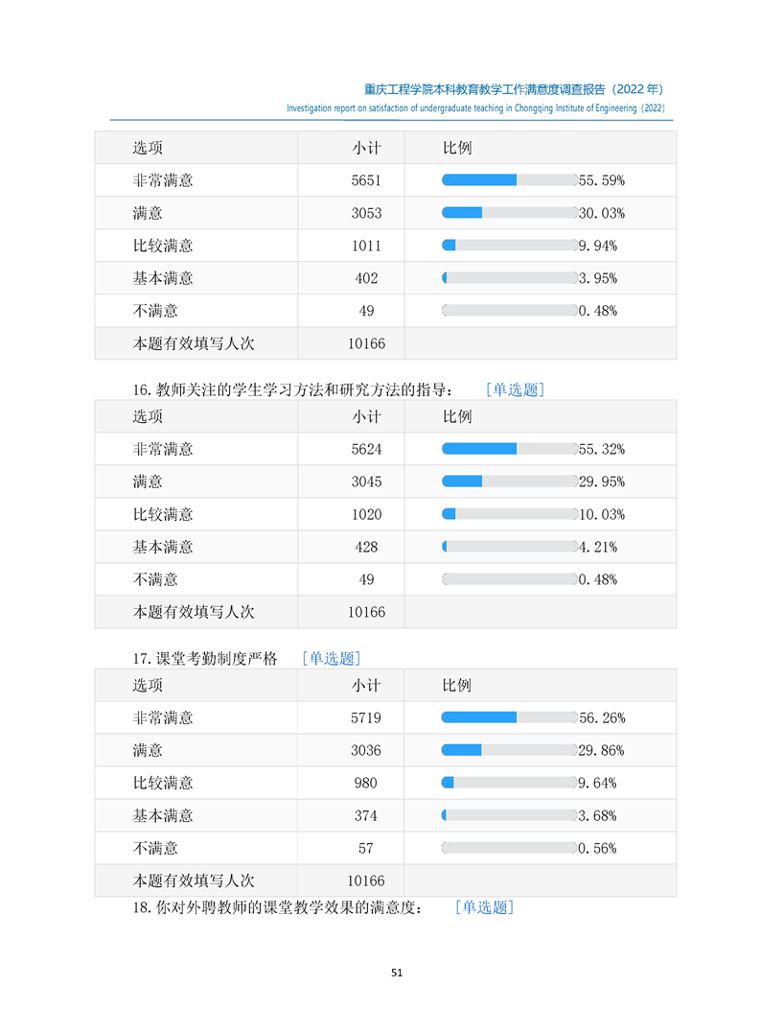
Task: Click the progress bar showing 9.64%
Action: [509, 783]
